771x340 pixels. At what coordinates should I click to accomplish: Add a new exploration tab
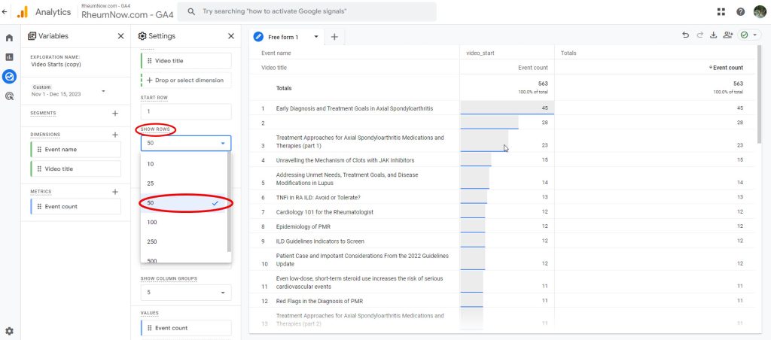tap(334, 37)
